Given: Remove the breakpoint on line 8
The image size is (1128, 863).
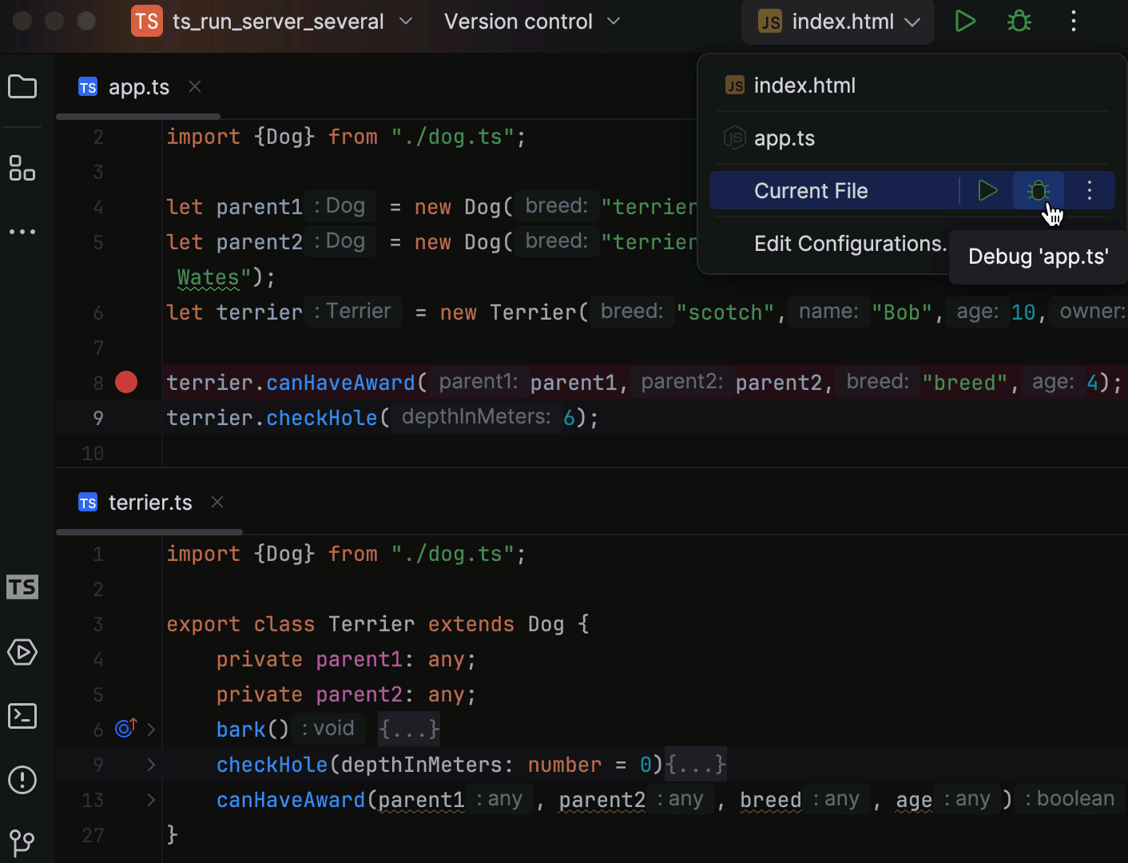Looking at the screenshot, I should 125,382.
